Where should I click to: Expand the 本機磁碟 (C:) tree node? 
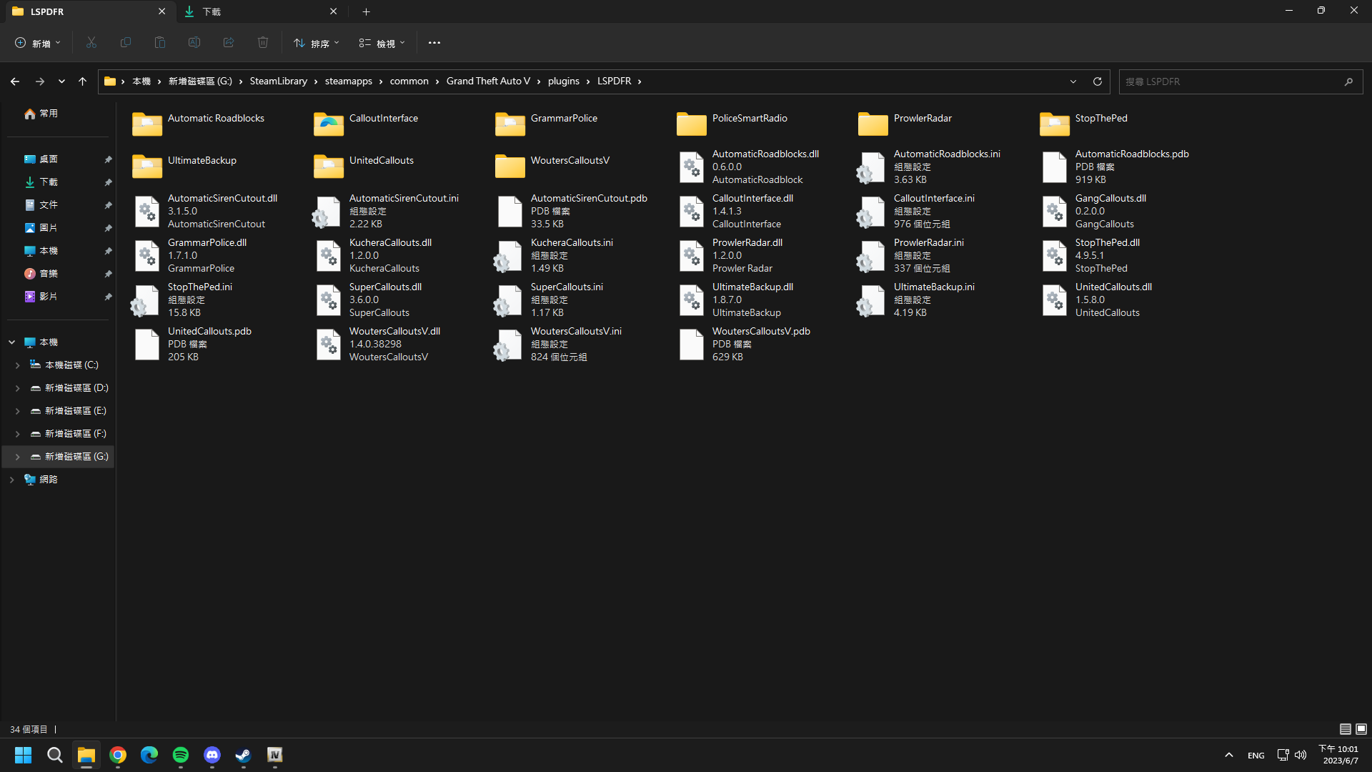point(17,365)
